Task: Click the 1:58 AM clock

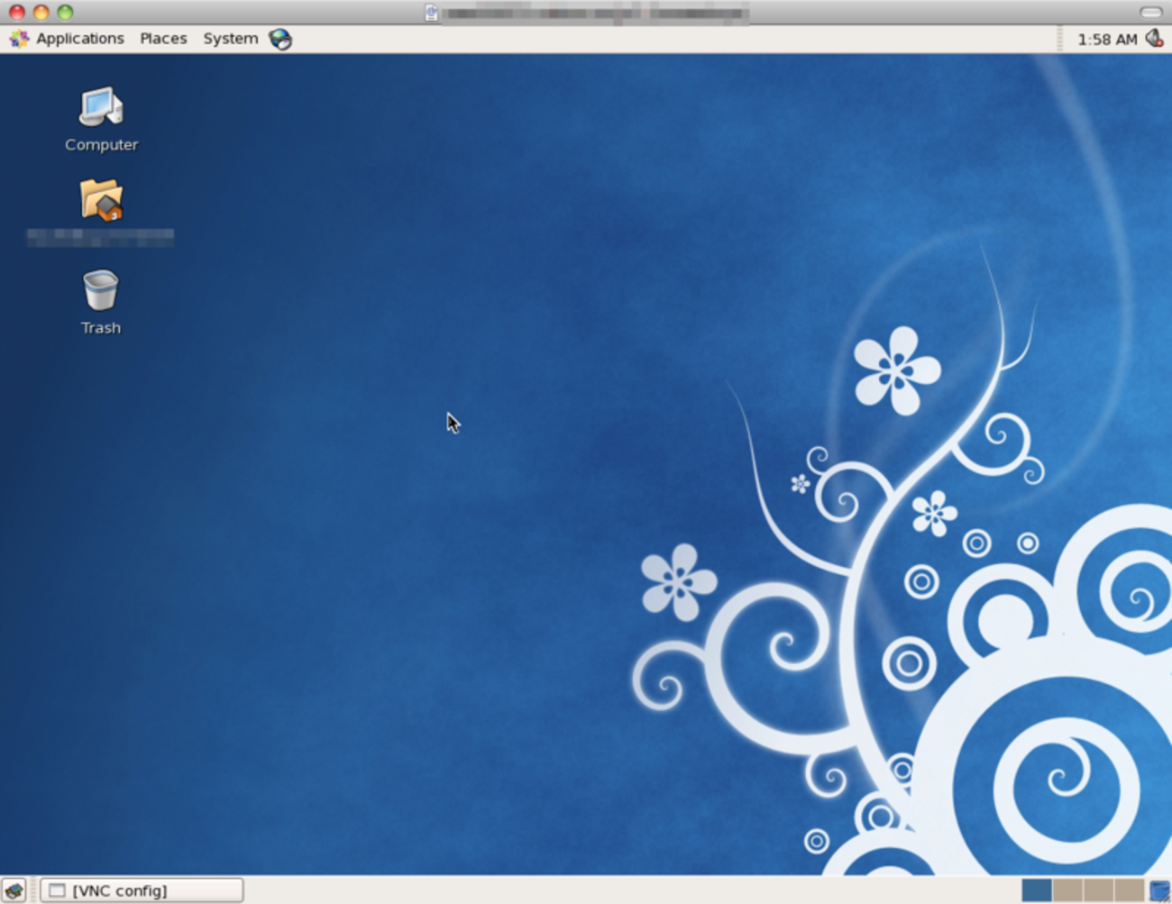Action: coord(1107,40)
